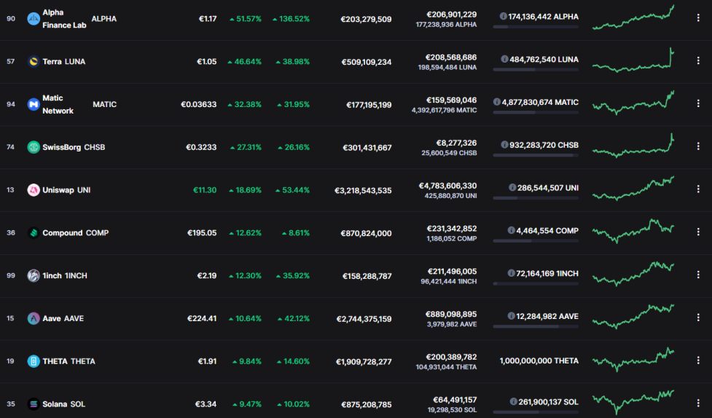This screenshot has height=418, width=712.
Task: Open info icon beside UNI circulating supply
Action: pyautogui.click(x=512, y=187)
